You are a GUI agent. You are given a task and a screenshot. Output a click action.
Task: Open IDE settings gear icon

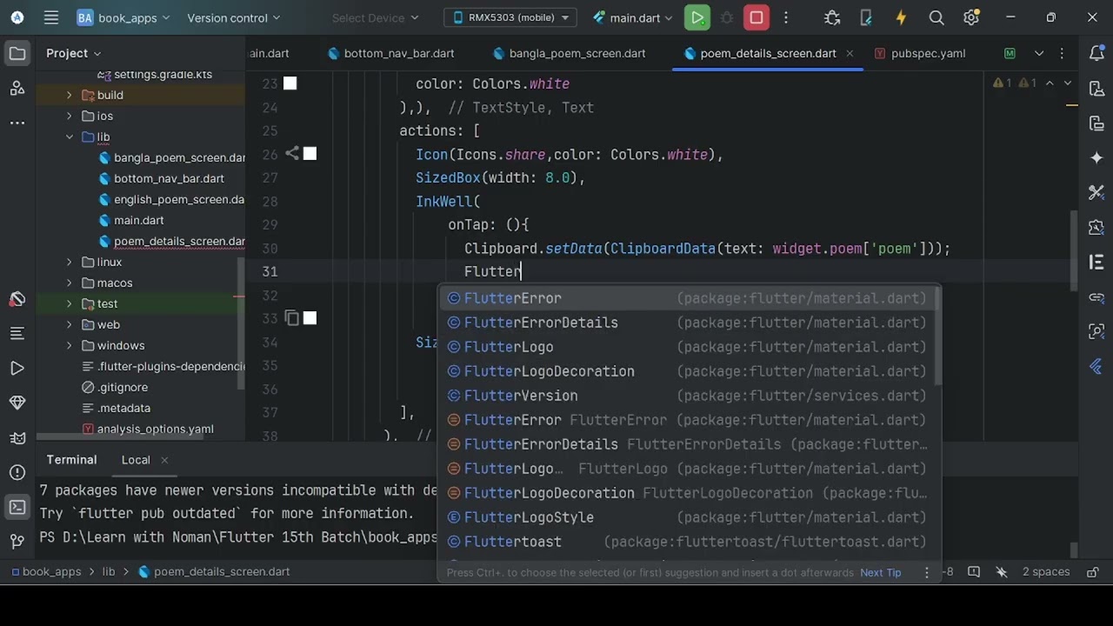[971, 17]
